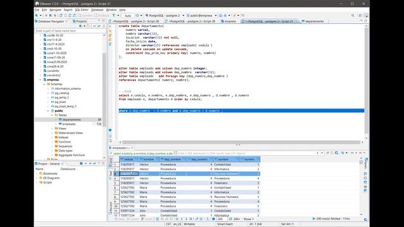Open the SQL Editor menu
The image size is (404, 227).
pos(81,10)
